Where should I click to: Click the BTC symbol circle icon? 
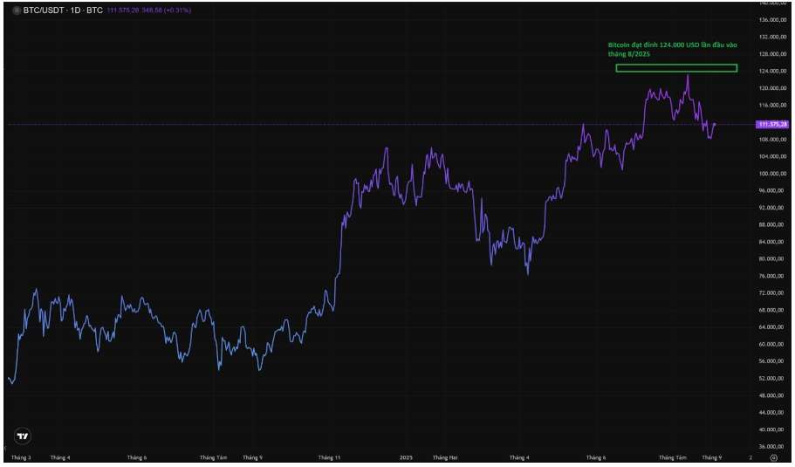(x=15, y=10)
